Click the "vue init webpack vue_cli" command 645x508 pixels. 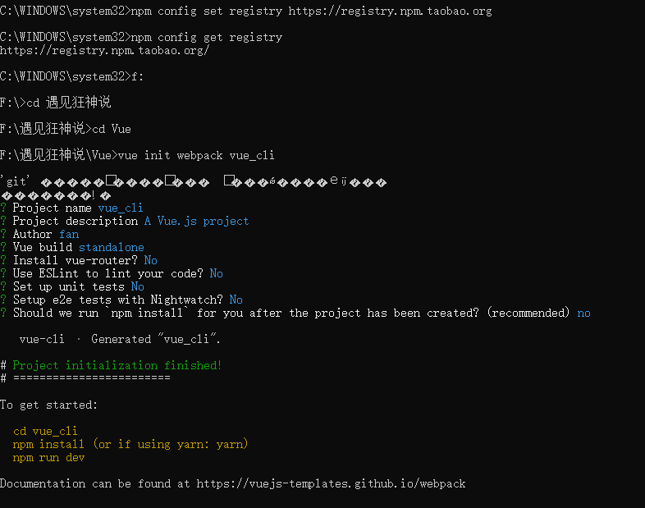pyautogui.click(x=196, y=155)
